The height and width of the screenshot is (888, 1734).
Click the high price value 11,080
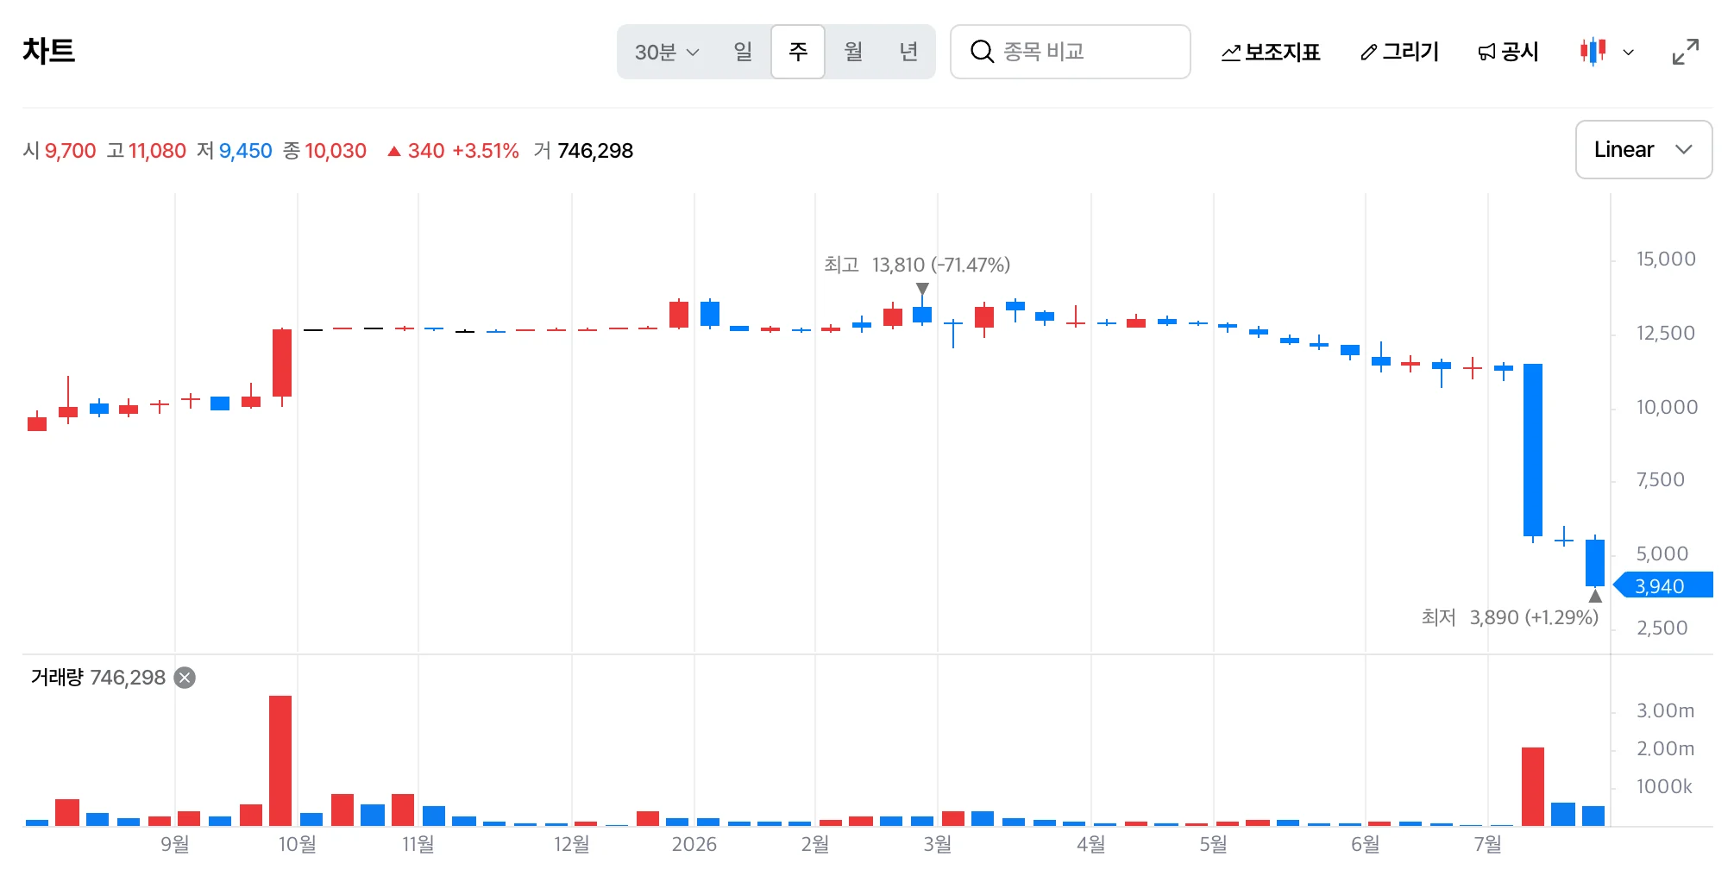(157, 151)
